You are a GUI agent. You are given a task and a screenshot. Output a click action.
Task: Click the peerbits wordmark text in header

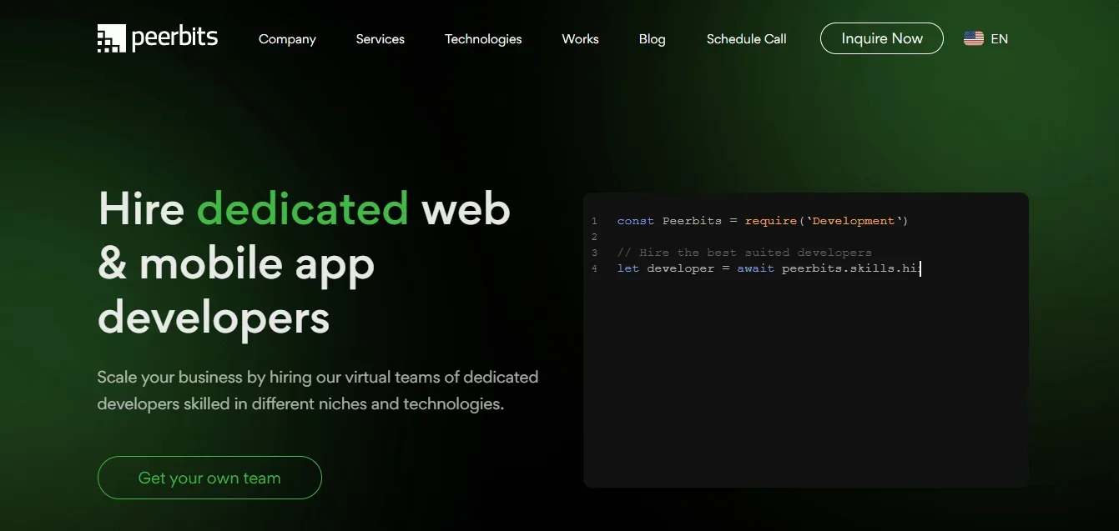174,38
